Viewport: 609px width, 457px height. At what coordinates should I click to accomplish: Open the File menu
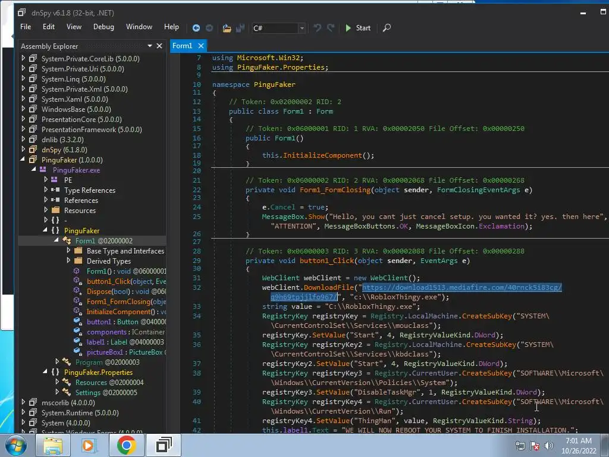tap(26, 27)
